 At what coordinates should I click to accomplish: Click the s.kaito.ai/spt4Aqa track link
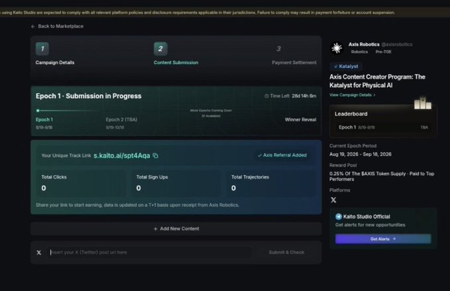(122, 156)
